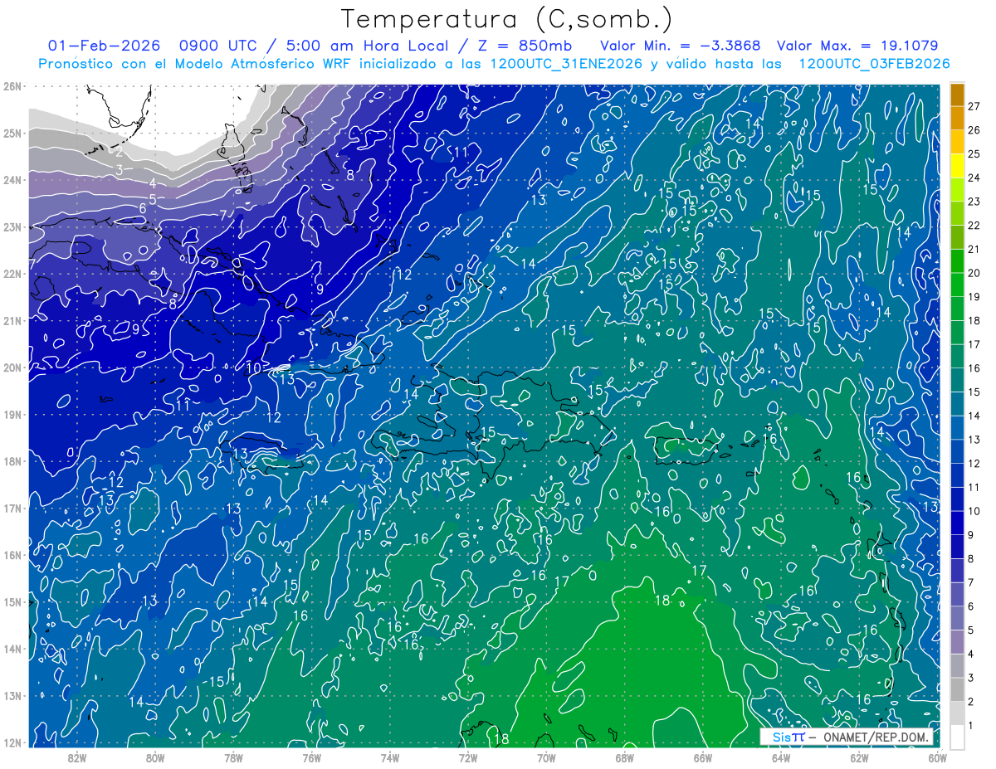Click the orange swatch atop the color scale
996x769 pixels.
958,95
